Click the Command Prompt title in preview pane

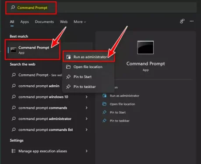[x=145, y=64]
